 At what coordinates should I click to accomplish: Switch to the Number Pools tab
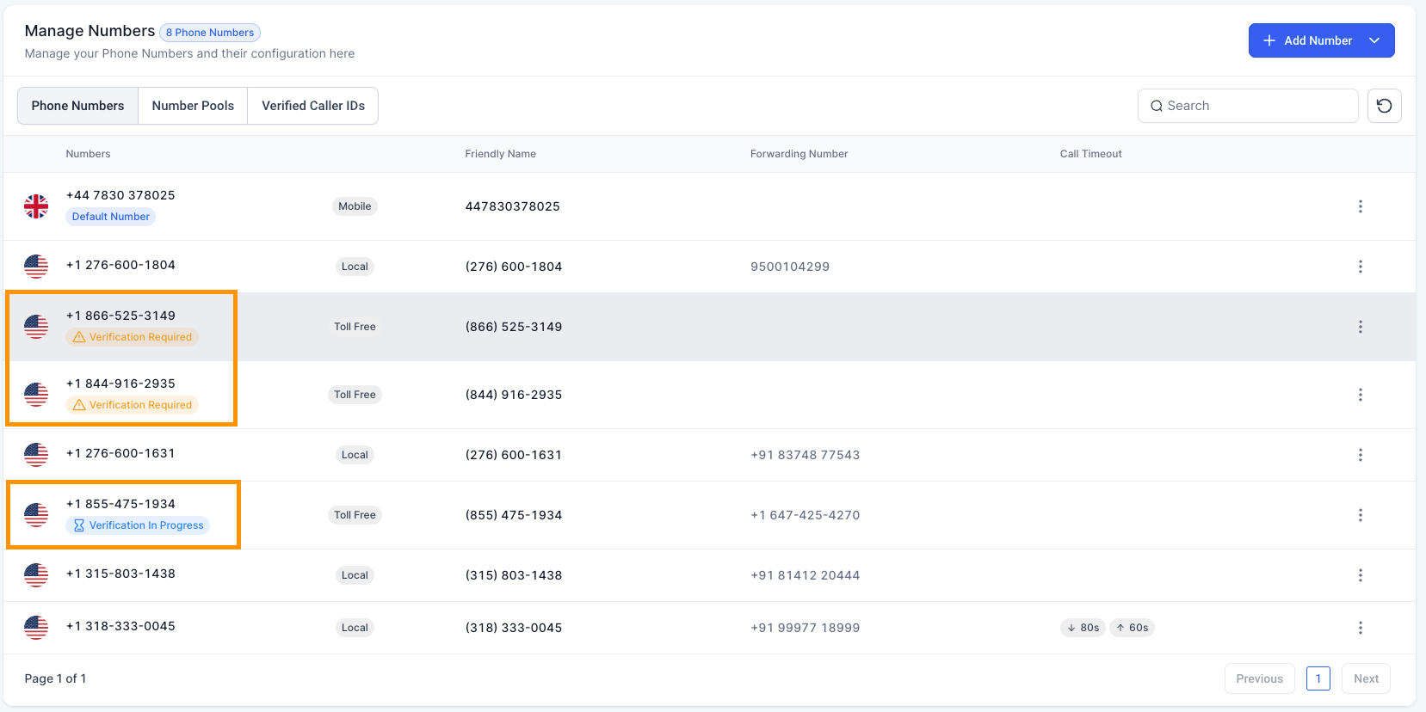[x=193, y=106]
